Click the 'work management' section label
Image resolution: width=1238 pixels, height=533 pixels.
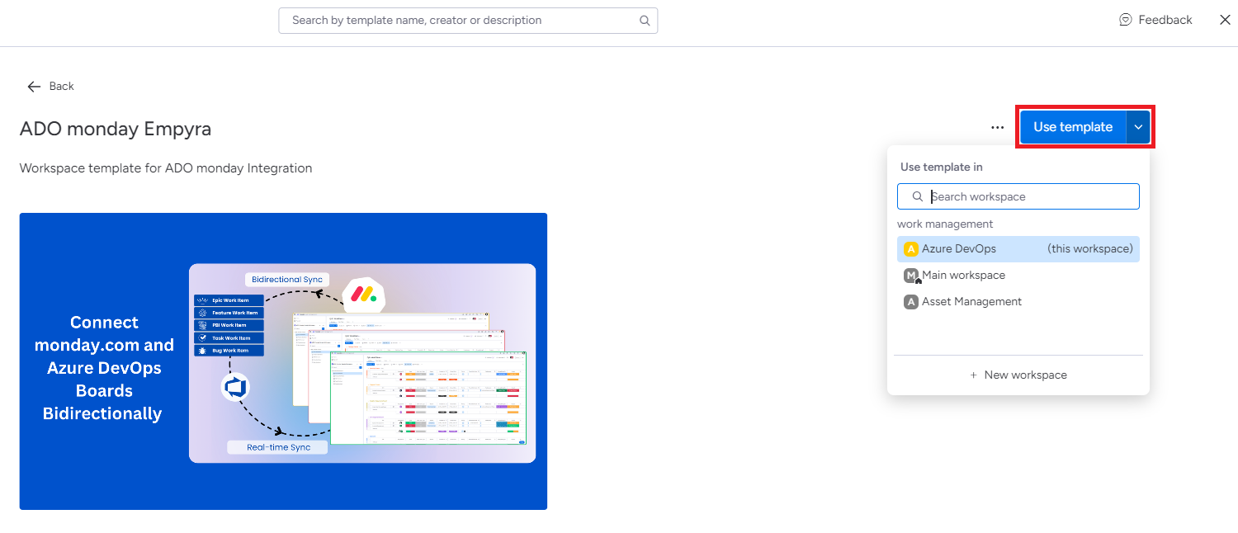point(945,224)
